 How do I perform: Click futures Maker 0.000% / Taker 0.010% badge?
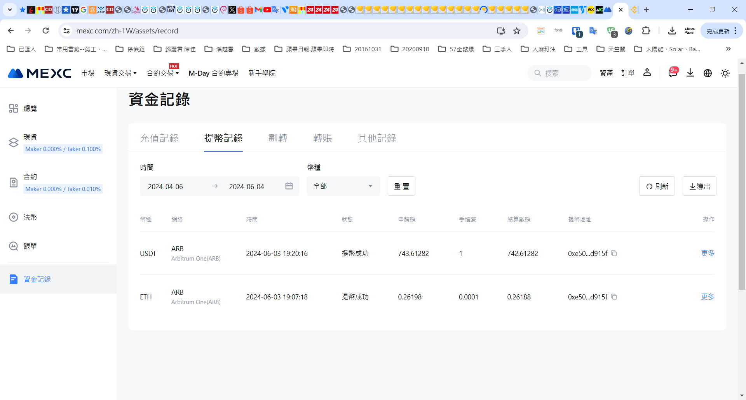pos(63,189)
